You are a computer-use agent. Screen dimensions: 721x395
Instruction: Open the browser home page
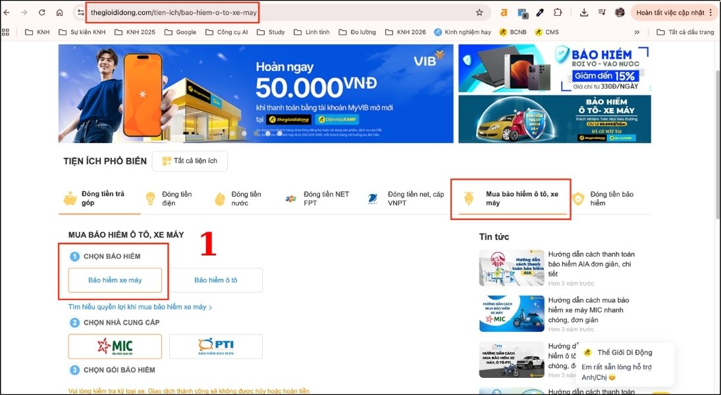[60, 13]
